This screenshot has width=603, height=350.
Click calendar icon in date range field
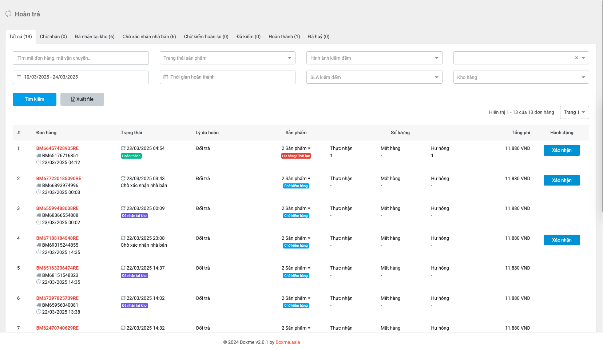tap(19, 77)
